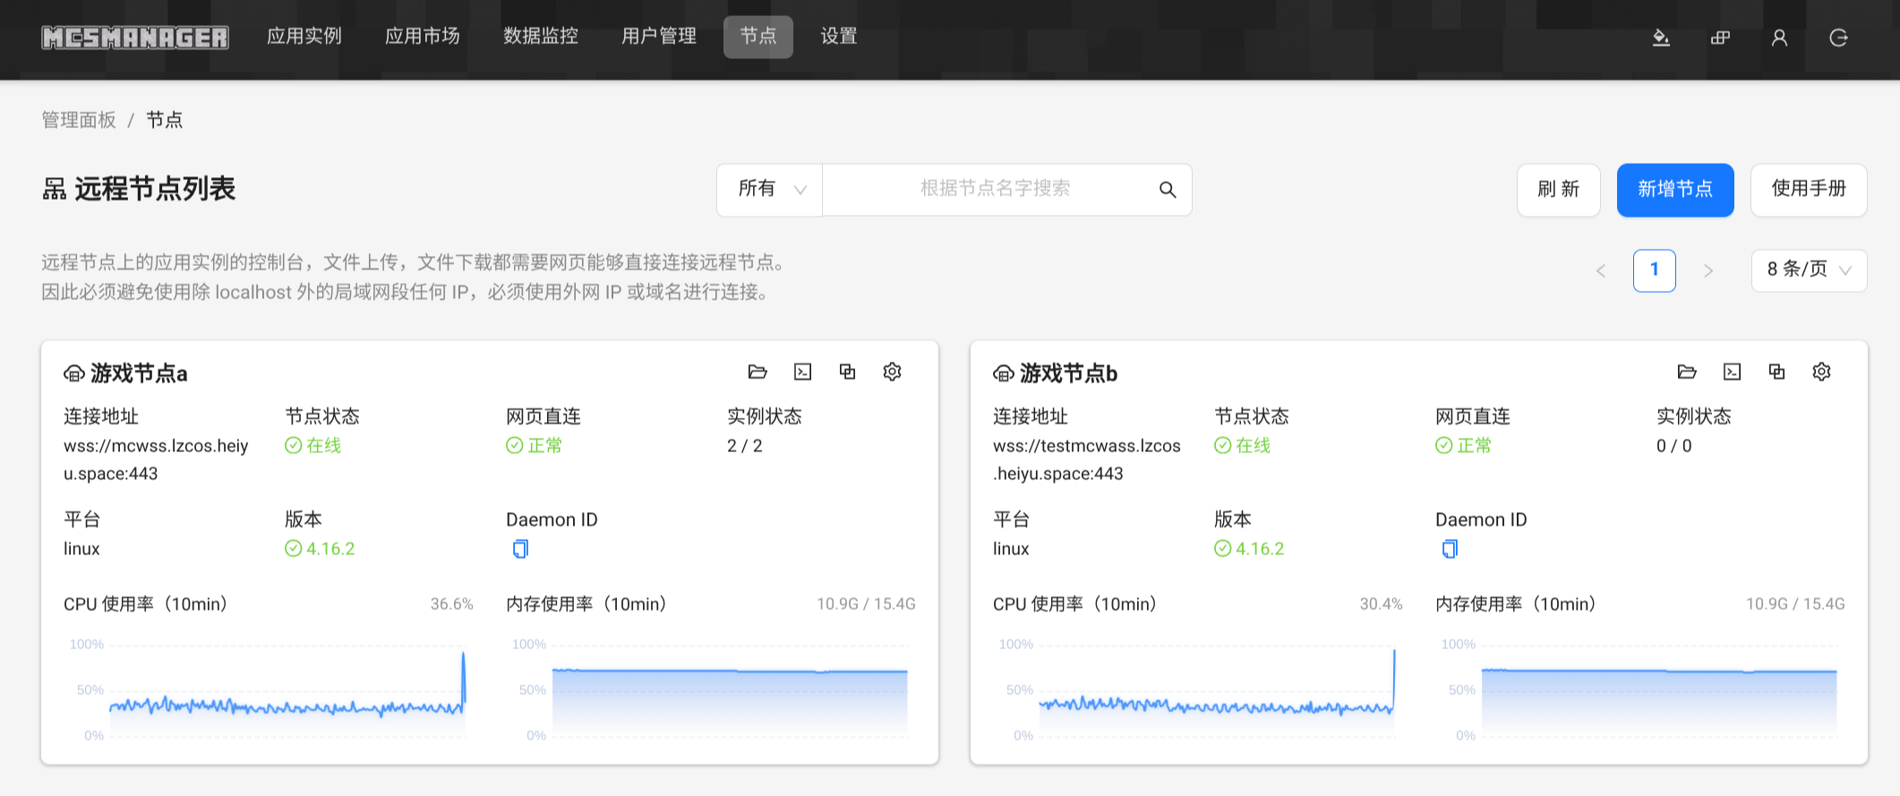
Task: Copy Daemon ID of 游戏节点a
Action: pos(520,549)
